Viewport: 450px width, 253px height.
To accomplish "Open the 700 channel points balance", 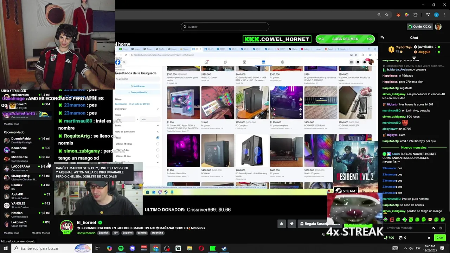I will tap(389, 238).
